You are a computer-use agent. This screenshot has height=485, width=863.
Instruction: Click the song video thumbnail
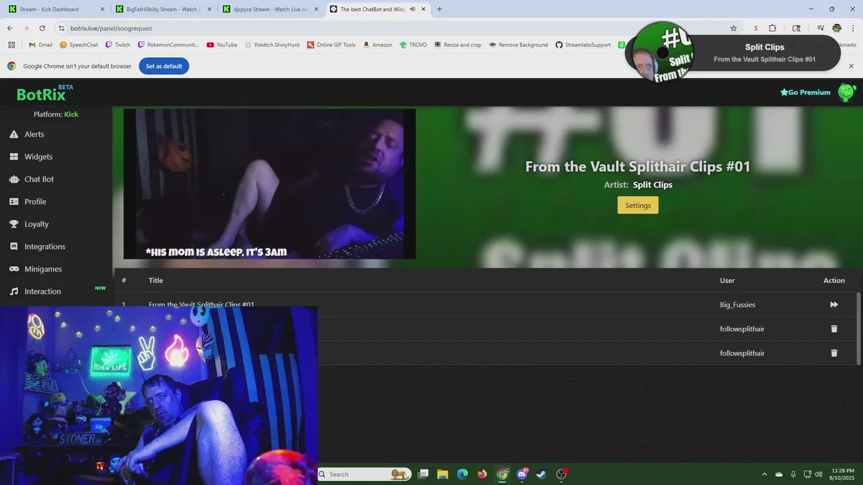pos(270,184)
